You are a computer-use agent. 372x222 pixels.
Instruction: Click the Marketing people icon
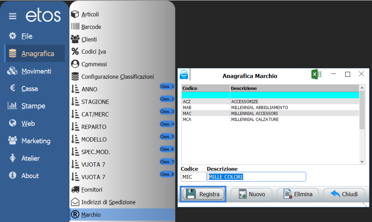pos(13,140)
